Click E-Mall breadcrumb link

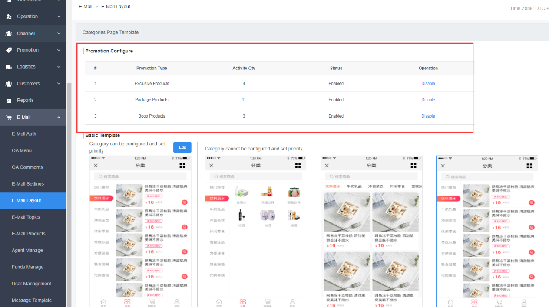(85, 7)
